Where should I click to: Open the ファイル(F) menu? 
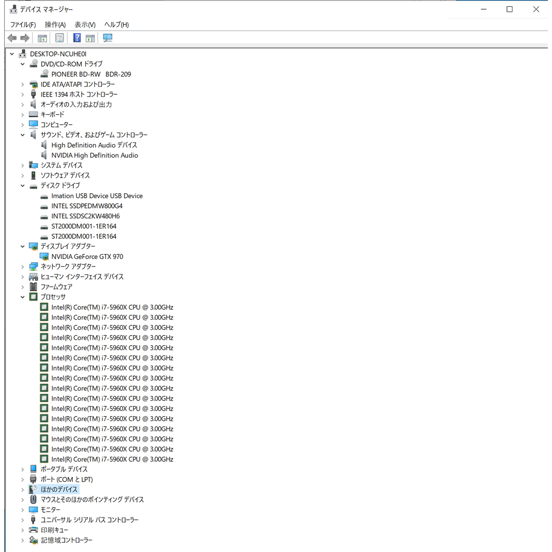[23, 24]
